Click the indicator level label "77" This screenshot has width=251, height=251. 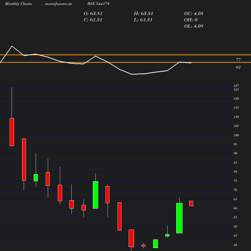238,60
